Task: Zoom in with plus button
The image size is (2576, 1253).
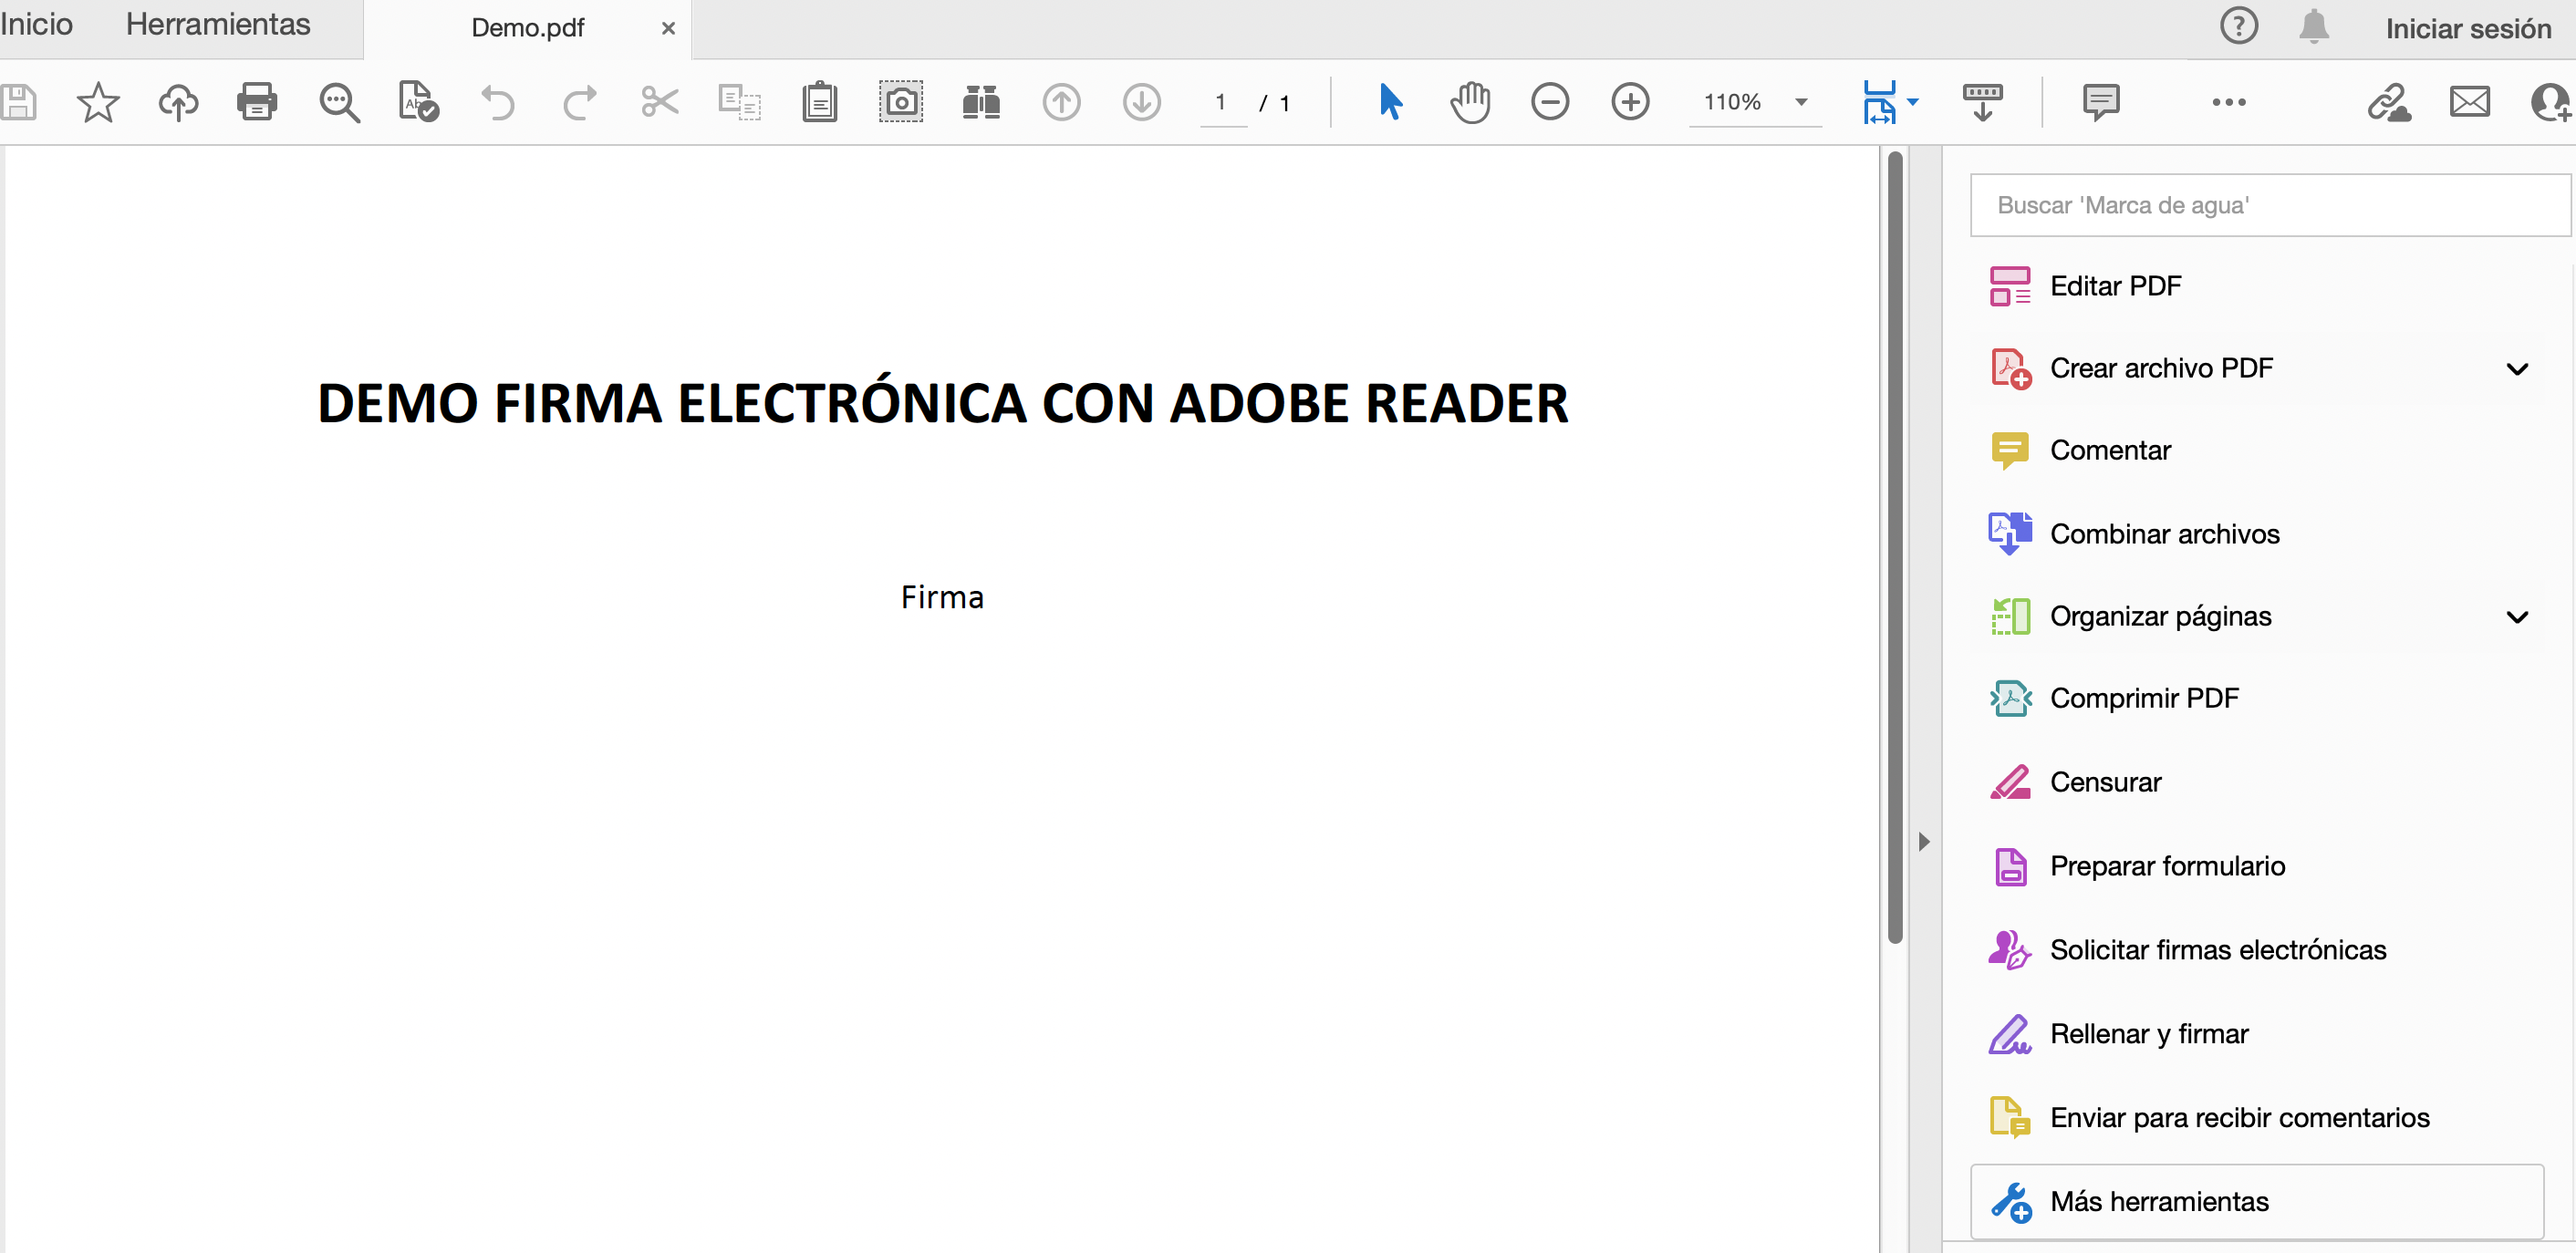Action: click(1631, 102)
